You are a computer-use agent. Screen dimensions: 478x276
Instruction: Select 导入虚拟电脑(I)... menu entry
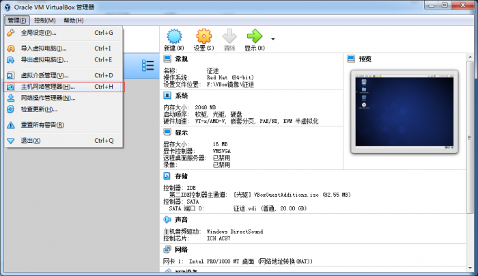pos(64,49)
